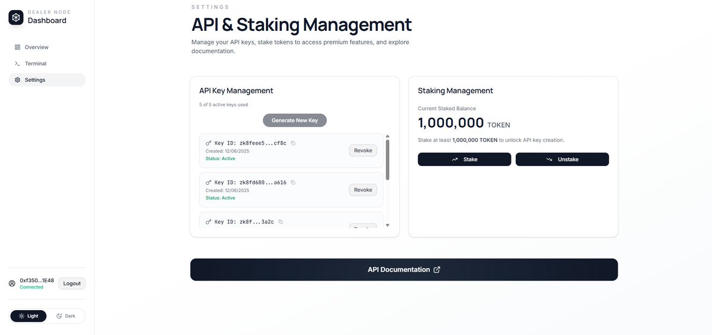Click the Unstake button
The width and height of the screenshot is (712, 335).
click(562, 159)
